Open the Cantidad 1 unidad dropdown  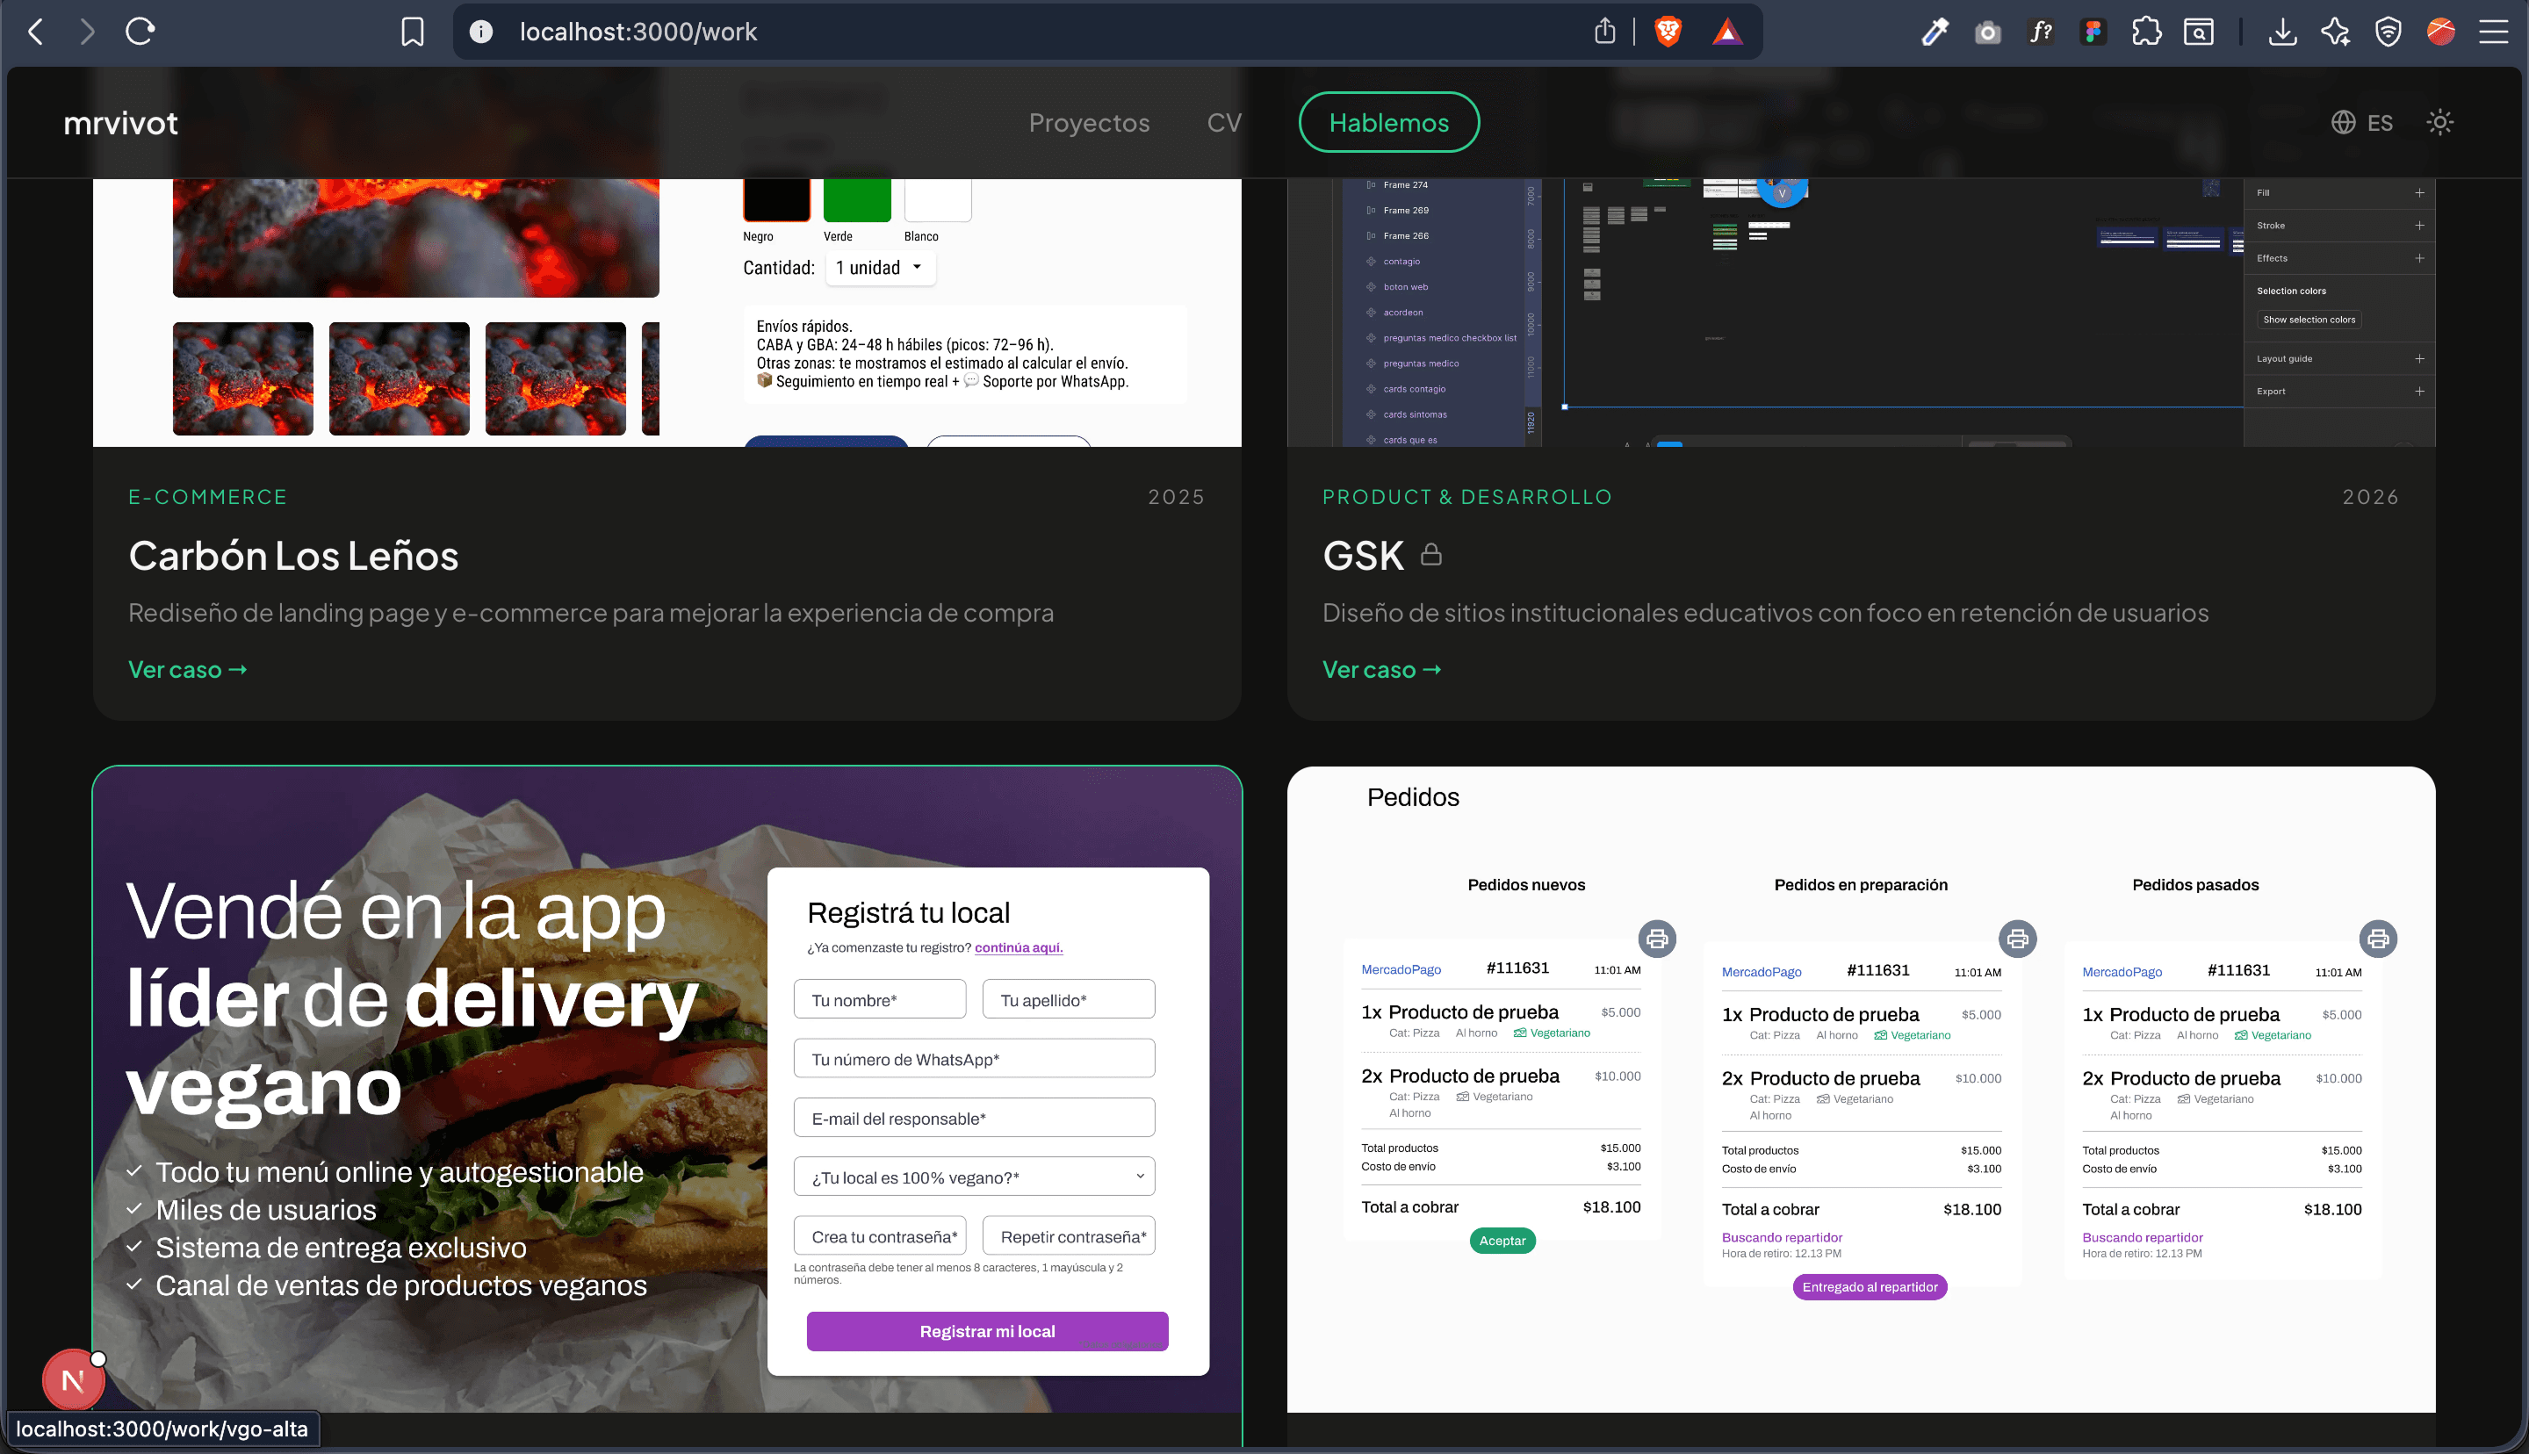tap(880, 268)
